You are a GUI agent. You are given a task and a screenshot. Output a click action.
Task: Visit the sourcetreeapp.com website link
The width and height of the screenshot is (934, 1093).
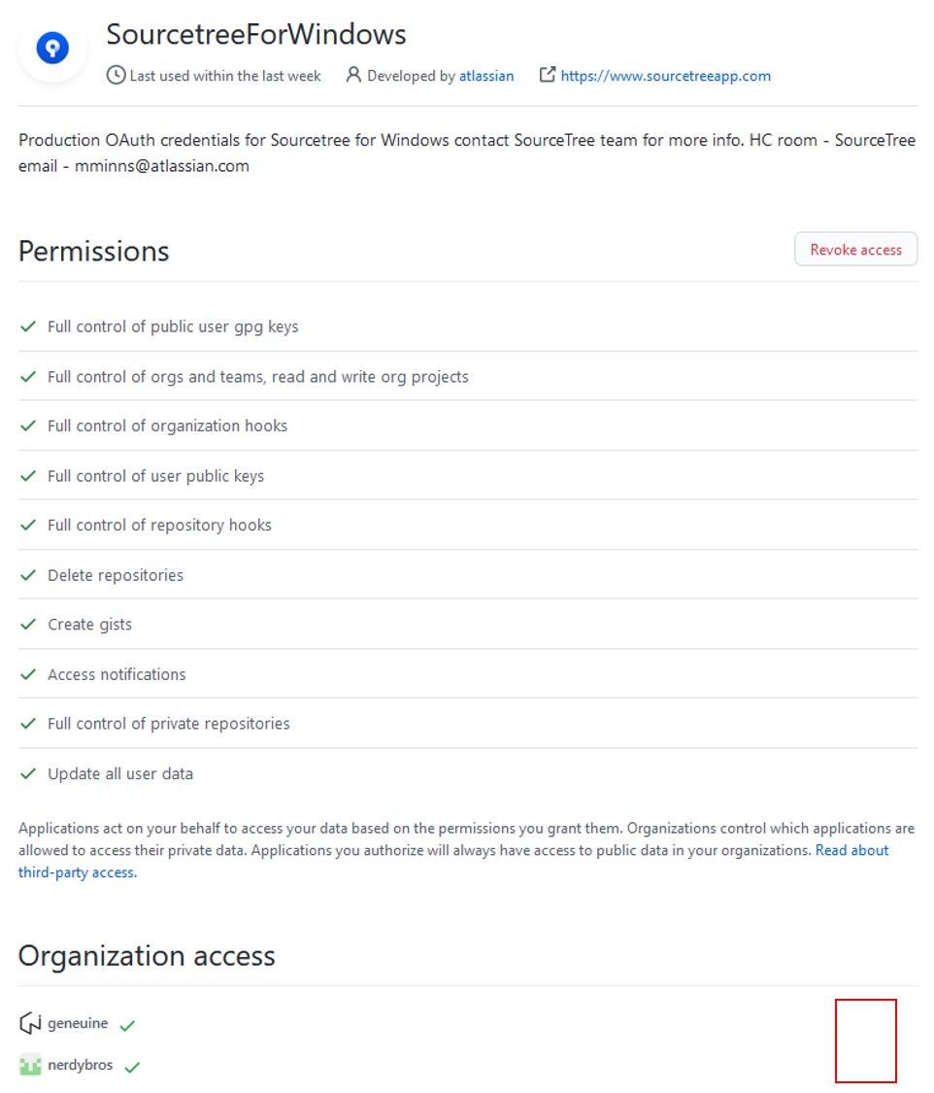[x=665, y=76]
